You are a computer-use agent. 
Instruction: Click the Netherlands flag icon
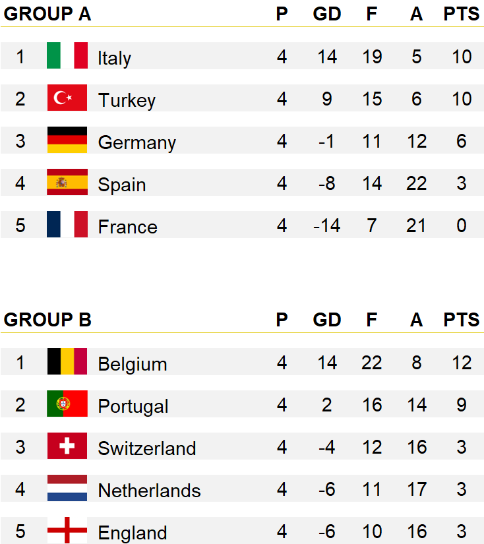click(67, 488)
